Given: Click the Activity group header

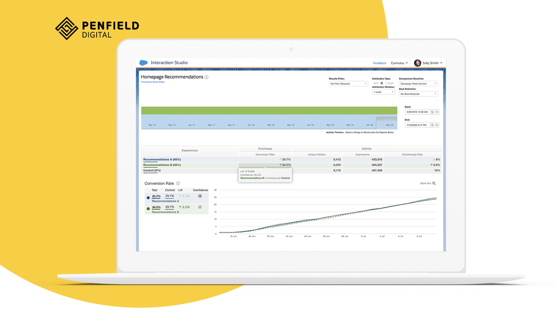Looking at the screenshot, I should click(366, 149).
